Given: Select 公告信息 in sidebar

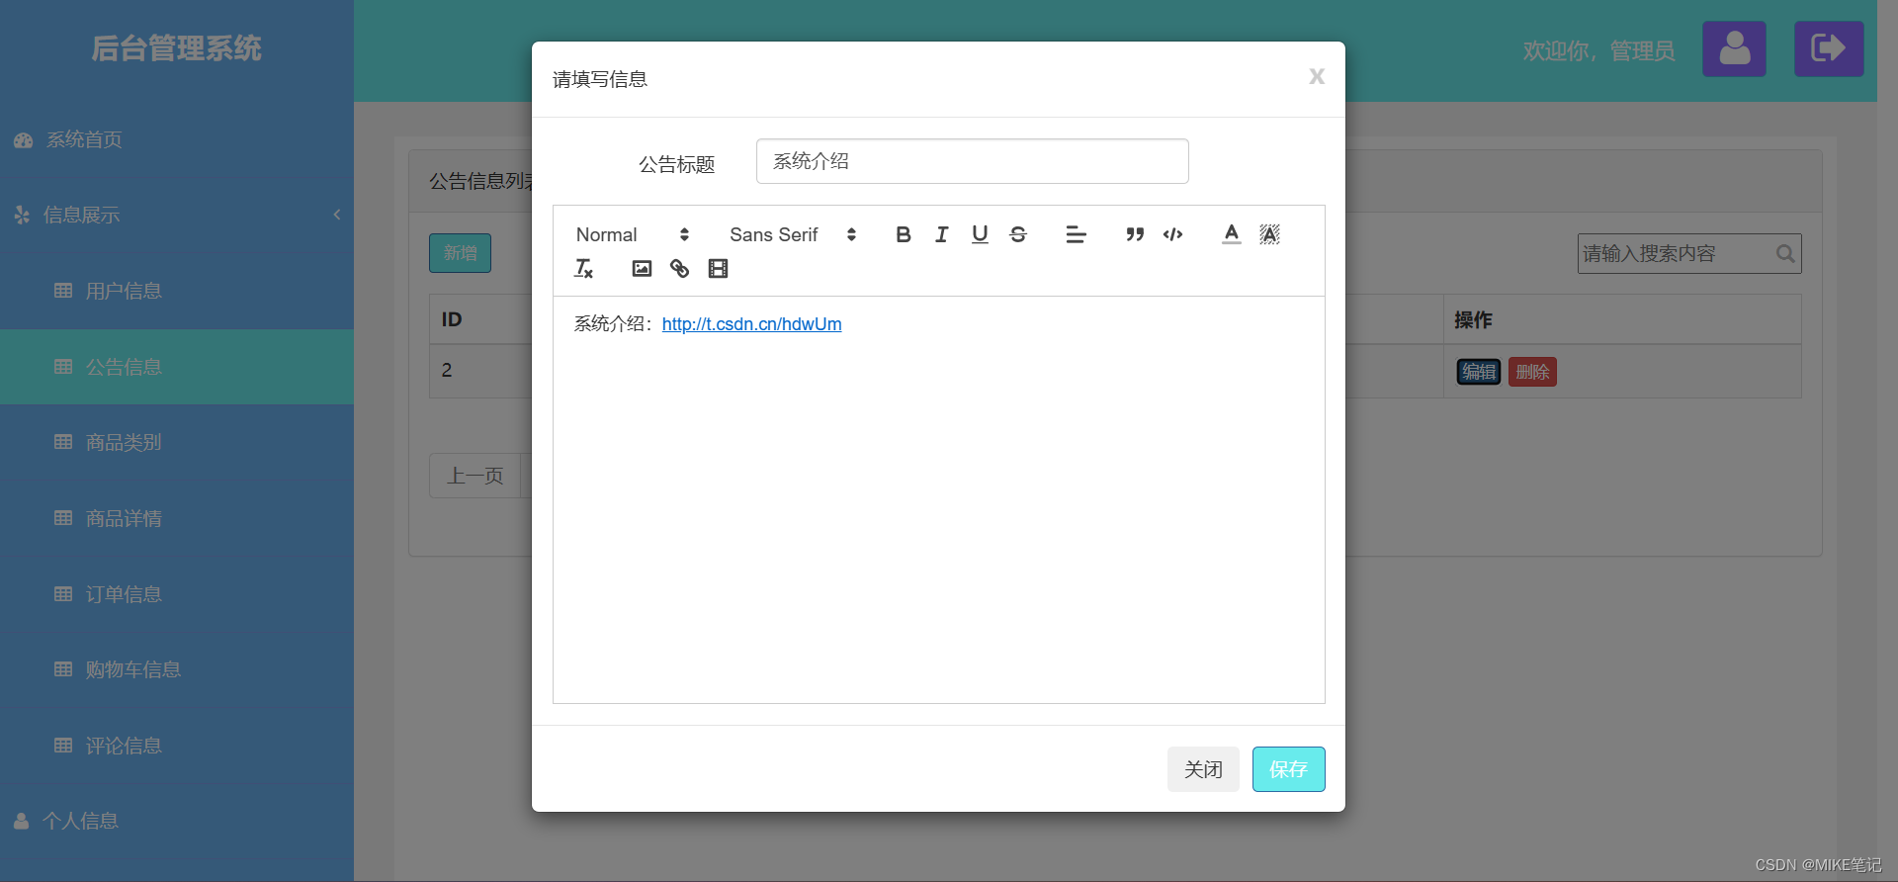Looking at the screenshot, I should [x=177, y=367].
